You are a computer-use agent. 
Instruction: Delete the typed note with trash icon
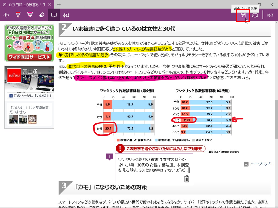click(x=186, y=179)
